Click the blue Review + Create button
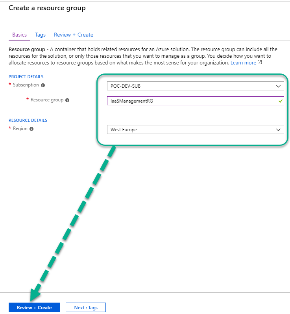 34,307
